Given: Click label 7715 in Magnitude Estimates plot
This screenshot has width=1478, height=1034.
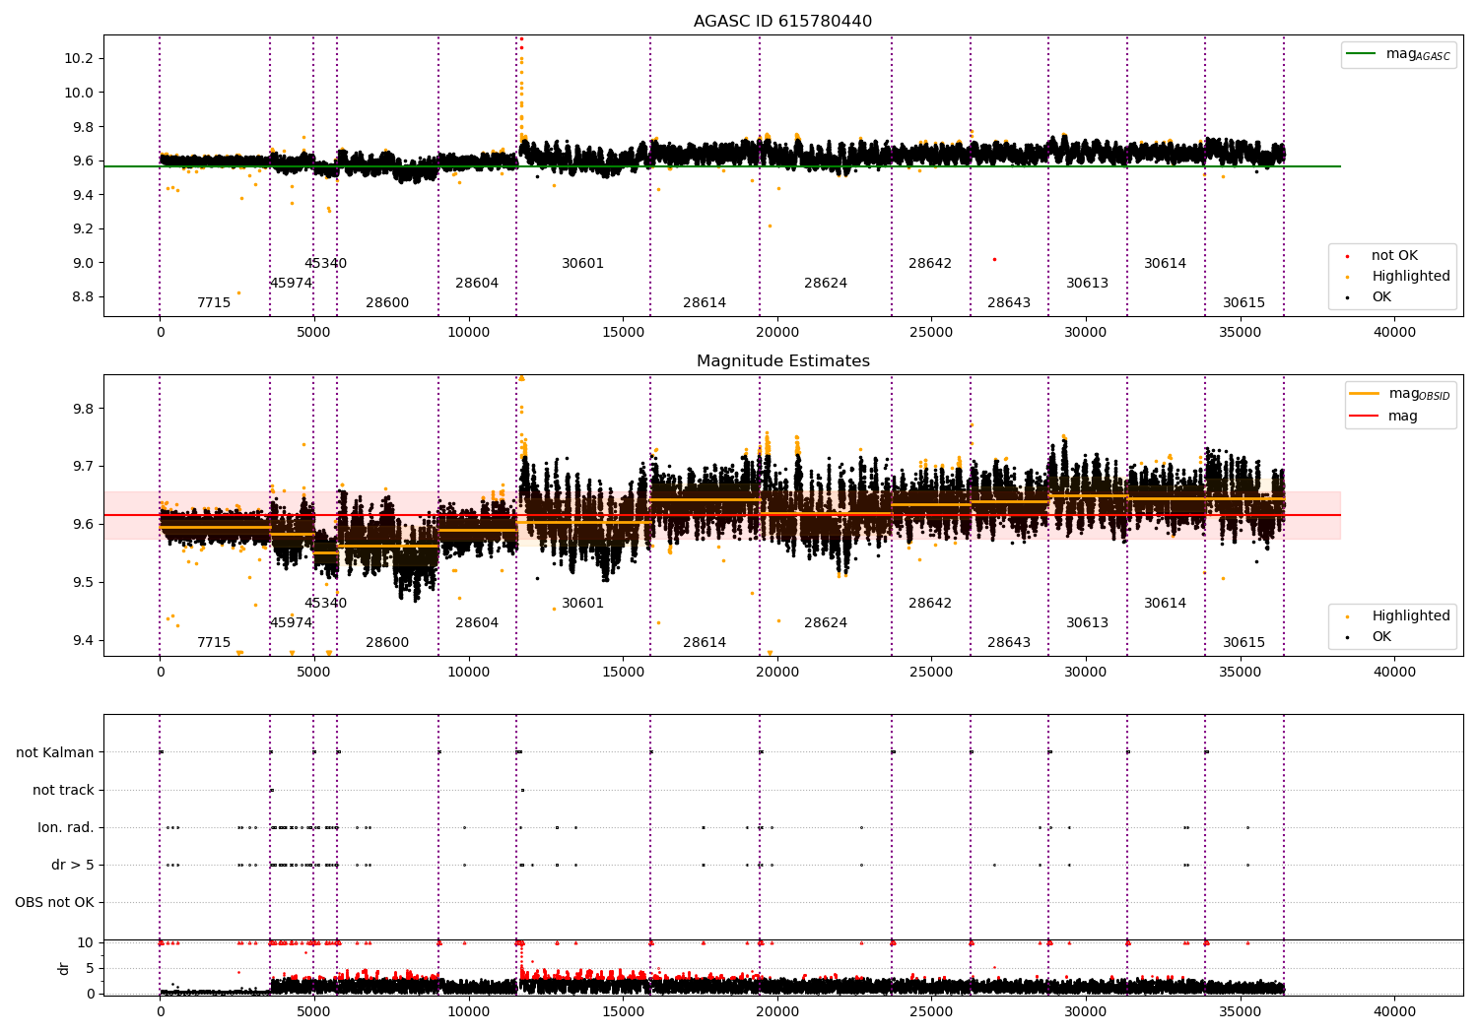Looking at the screenshot, I should click(x=214, y=643).
